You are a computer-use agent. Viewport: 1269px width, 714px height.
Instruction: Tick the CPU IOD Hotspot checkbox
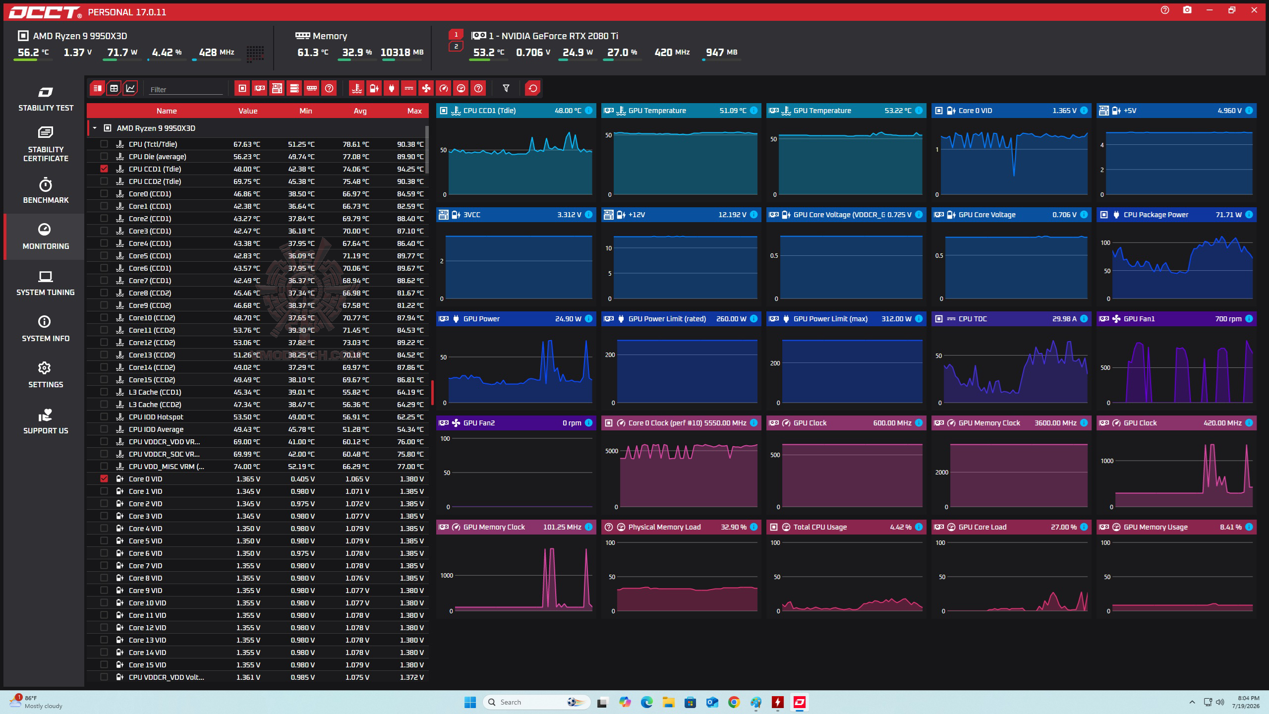104,416
